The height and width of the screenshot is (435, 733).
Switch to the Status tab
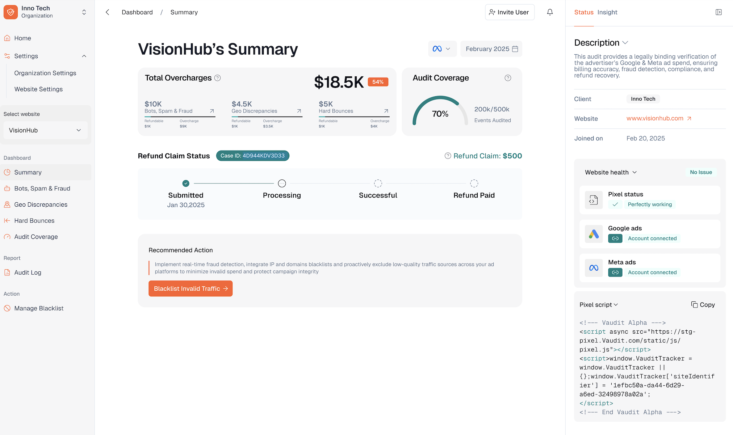[x=584, y=12]
